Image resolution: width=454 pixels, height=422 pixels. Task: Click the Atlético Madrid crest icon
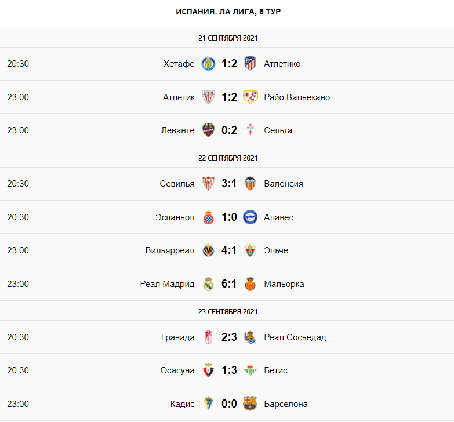[x=250, y=64]
